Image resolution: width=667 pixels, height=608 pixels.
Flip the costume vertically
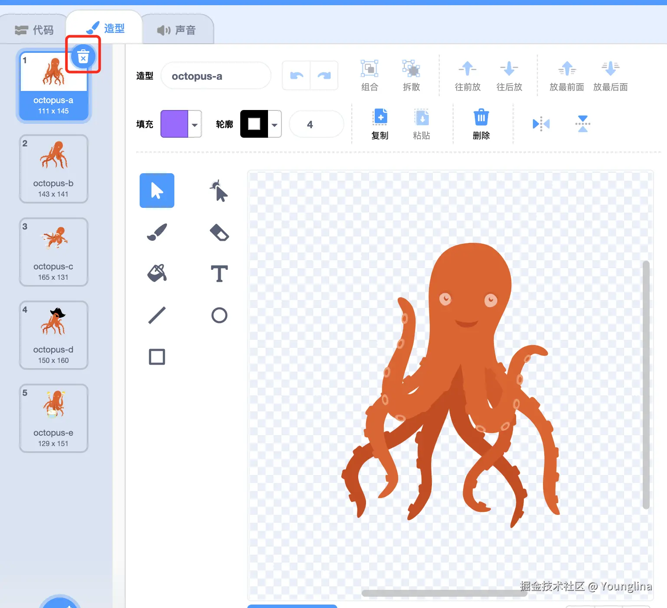[x=583, y=124]
